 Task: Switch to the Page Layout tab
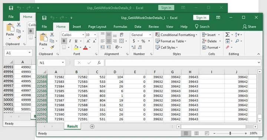(97, 27)
